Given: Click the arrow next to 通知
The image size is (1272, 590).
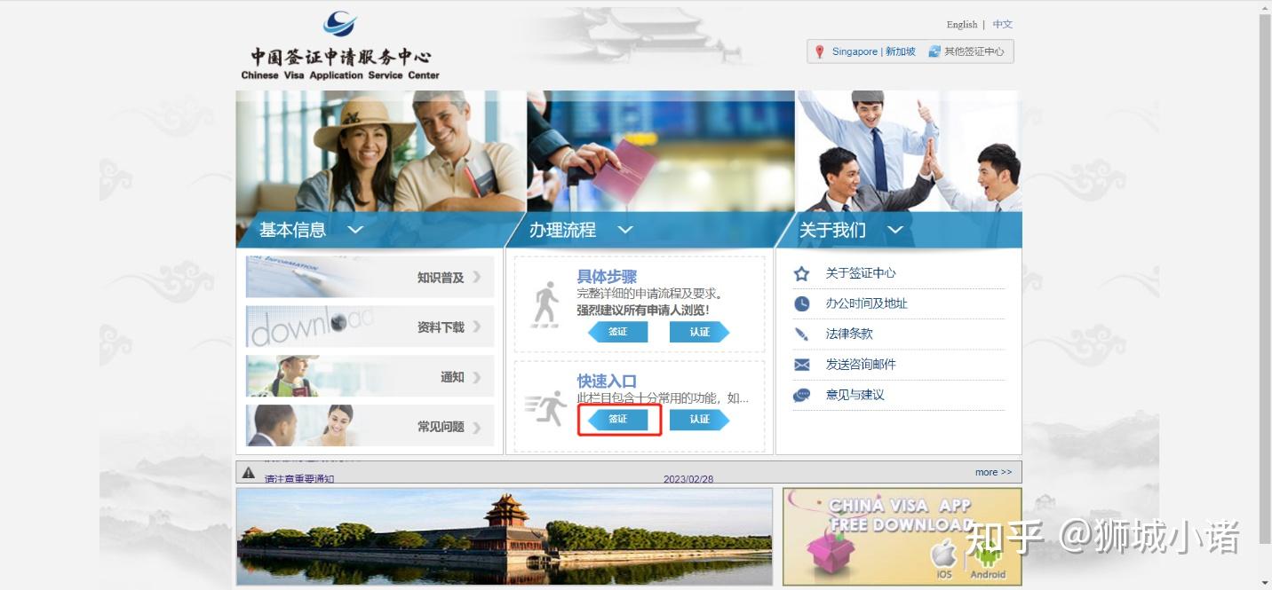Looking at the screenshot, I should (x=477, y=376).
